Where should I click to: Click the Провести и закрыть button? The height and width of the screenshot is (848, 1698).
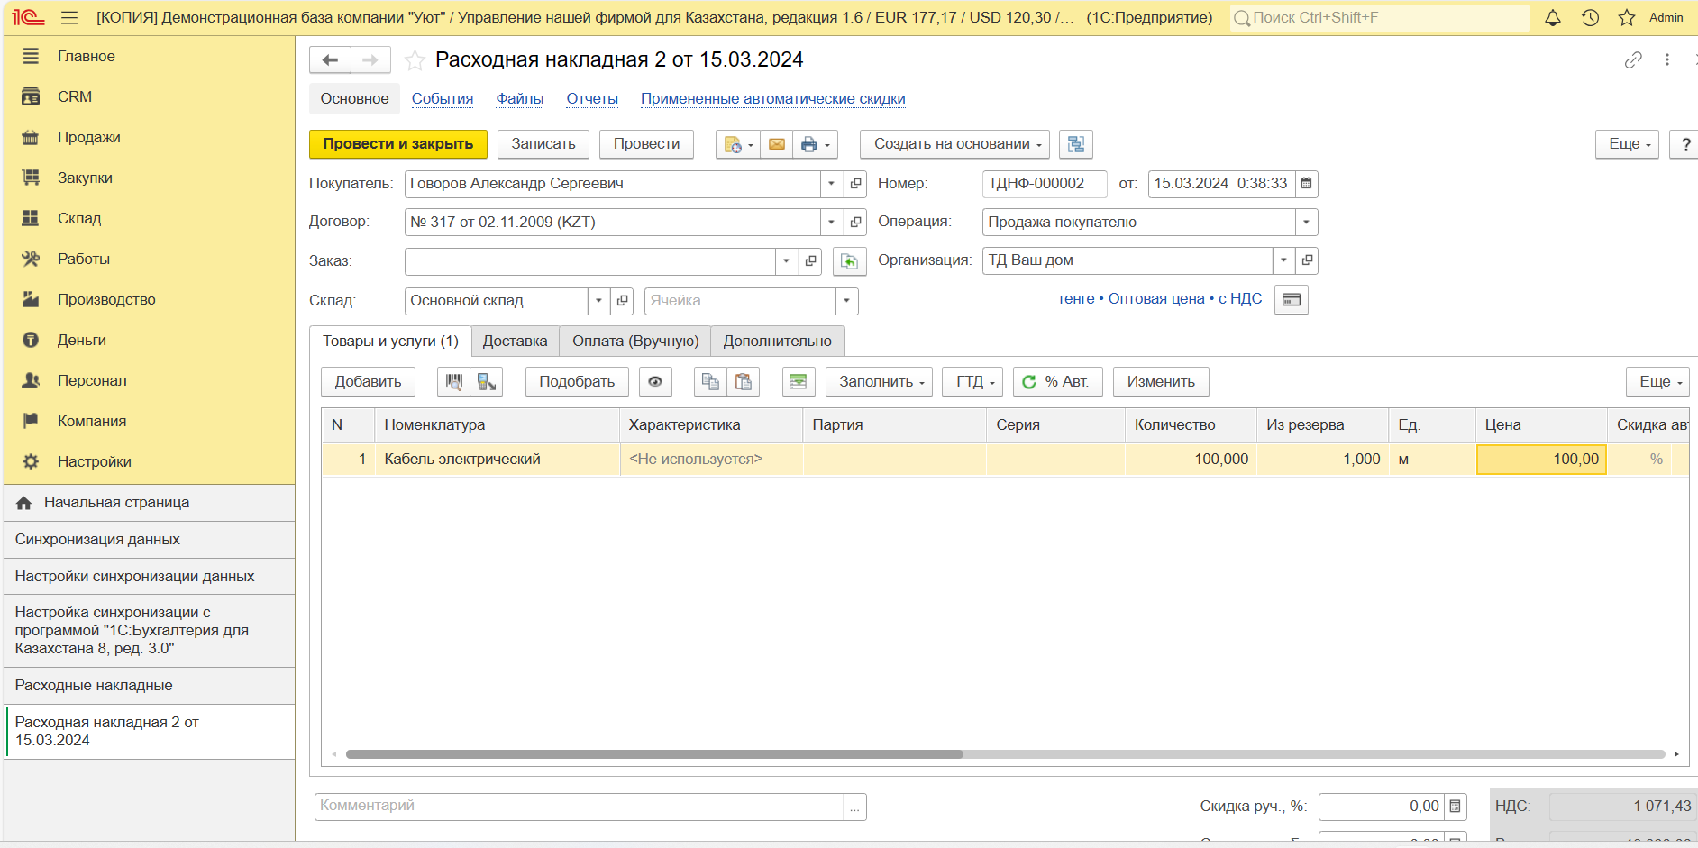(x=397, y=144)
